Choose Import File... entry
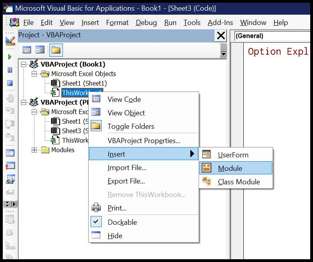 tap(144, 168)
